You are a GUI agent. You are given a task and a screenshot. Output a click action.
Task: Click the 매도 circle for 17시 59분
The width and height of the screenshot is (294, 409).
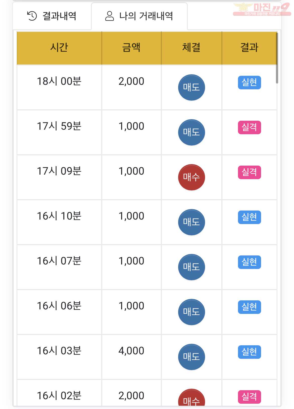191,132
